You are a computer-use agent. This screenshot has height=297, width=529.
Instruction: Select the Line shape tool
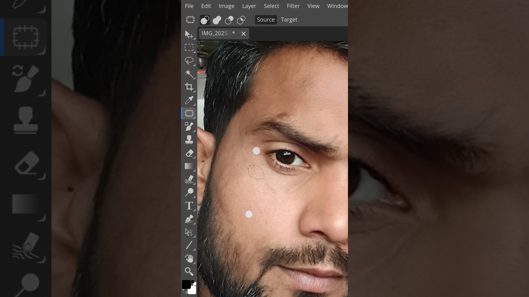tap(189, 245)
